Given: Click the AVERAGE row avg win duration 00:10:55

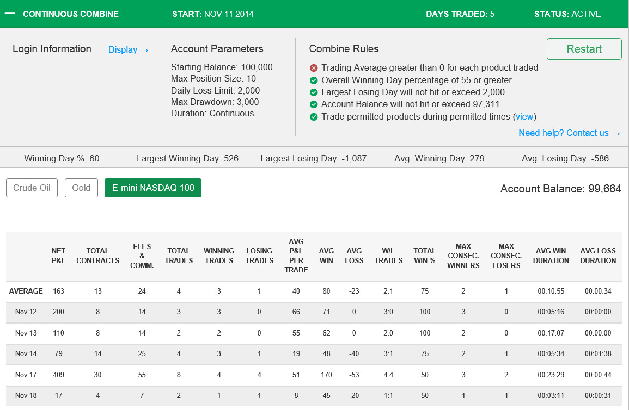Looking at the screenshot, I should point(551,291).
